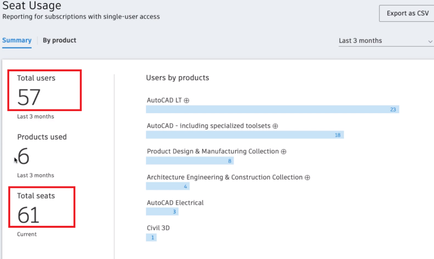Click the Seat Usage page title
The height and width of the screenshot is (259, 434).
click(32, 5)
